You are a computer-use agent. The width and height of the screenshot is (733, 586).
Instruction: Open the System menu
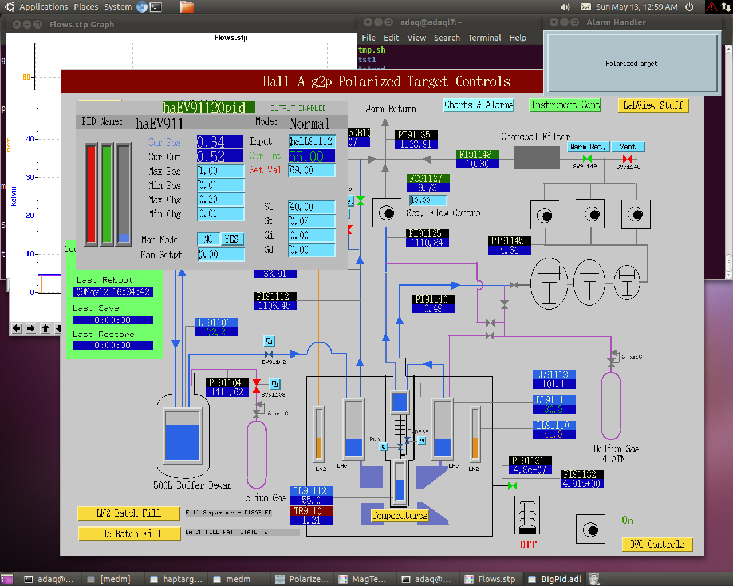pyautogui.click(x=118, y=7)
